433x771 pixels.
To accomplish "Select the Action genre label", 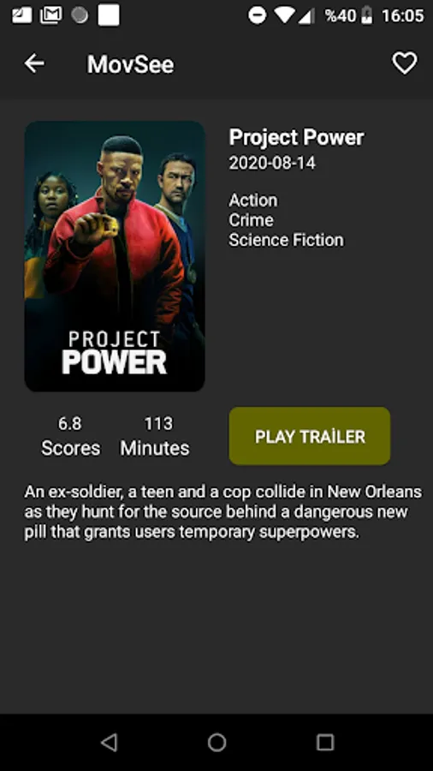I will point(252,200).
